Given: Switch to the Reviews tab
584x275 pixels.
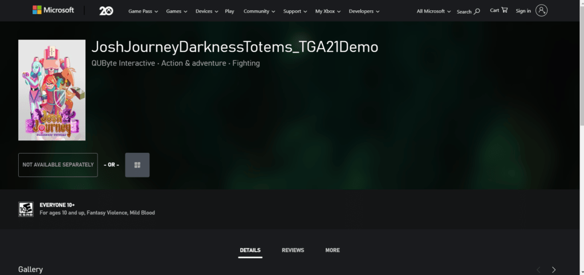Looking at the screenshot, I should [x=293, y=250].
